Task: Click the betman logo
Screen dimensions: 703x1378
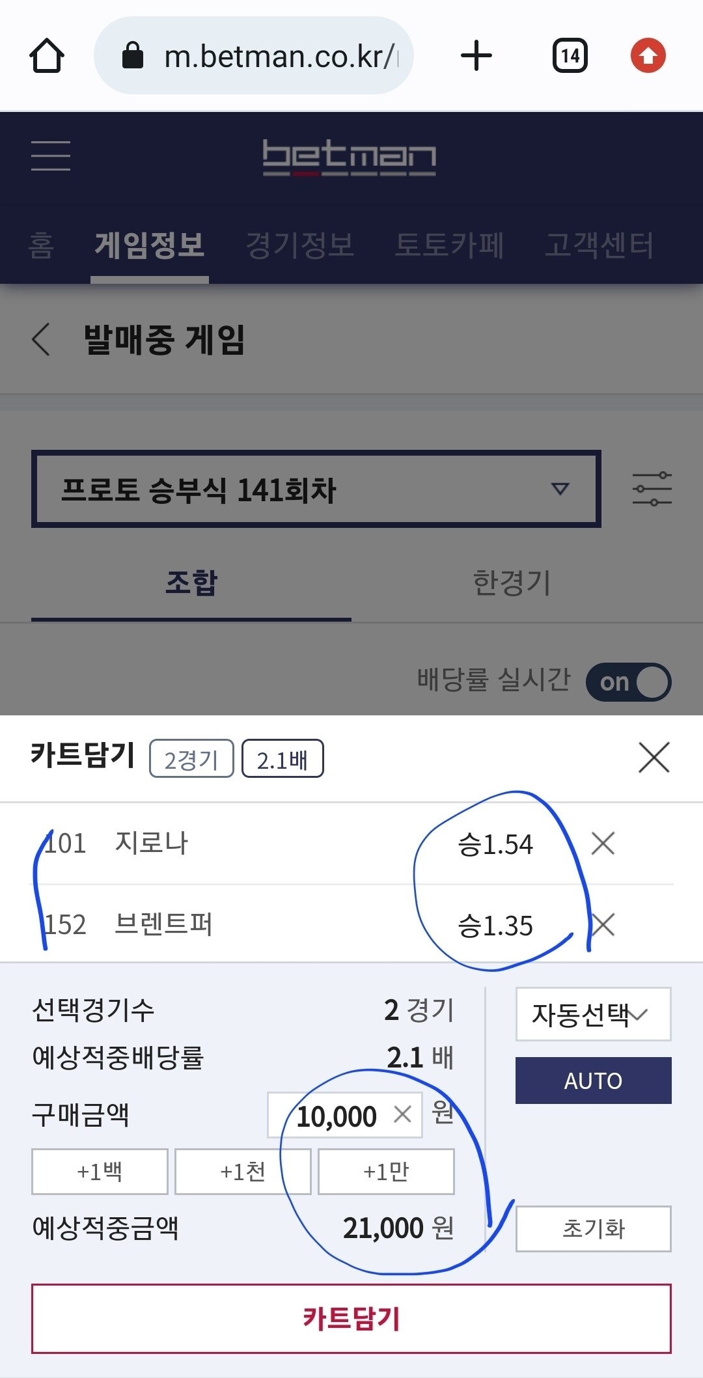Action: point(350,156)
